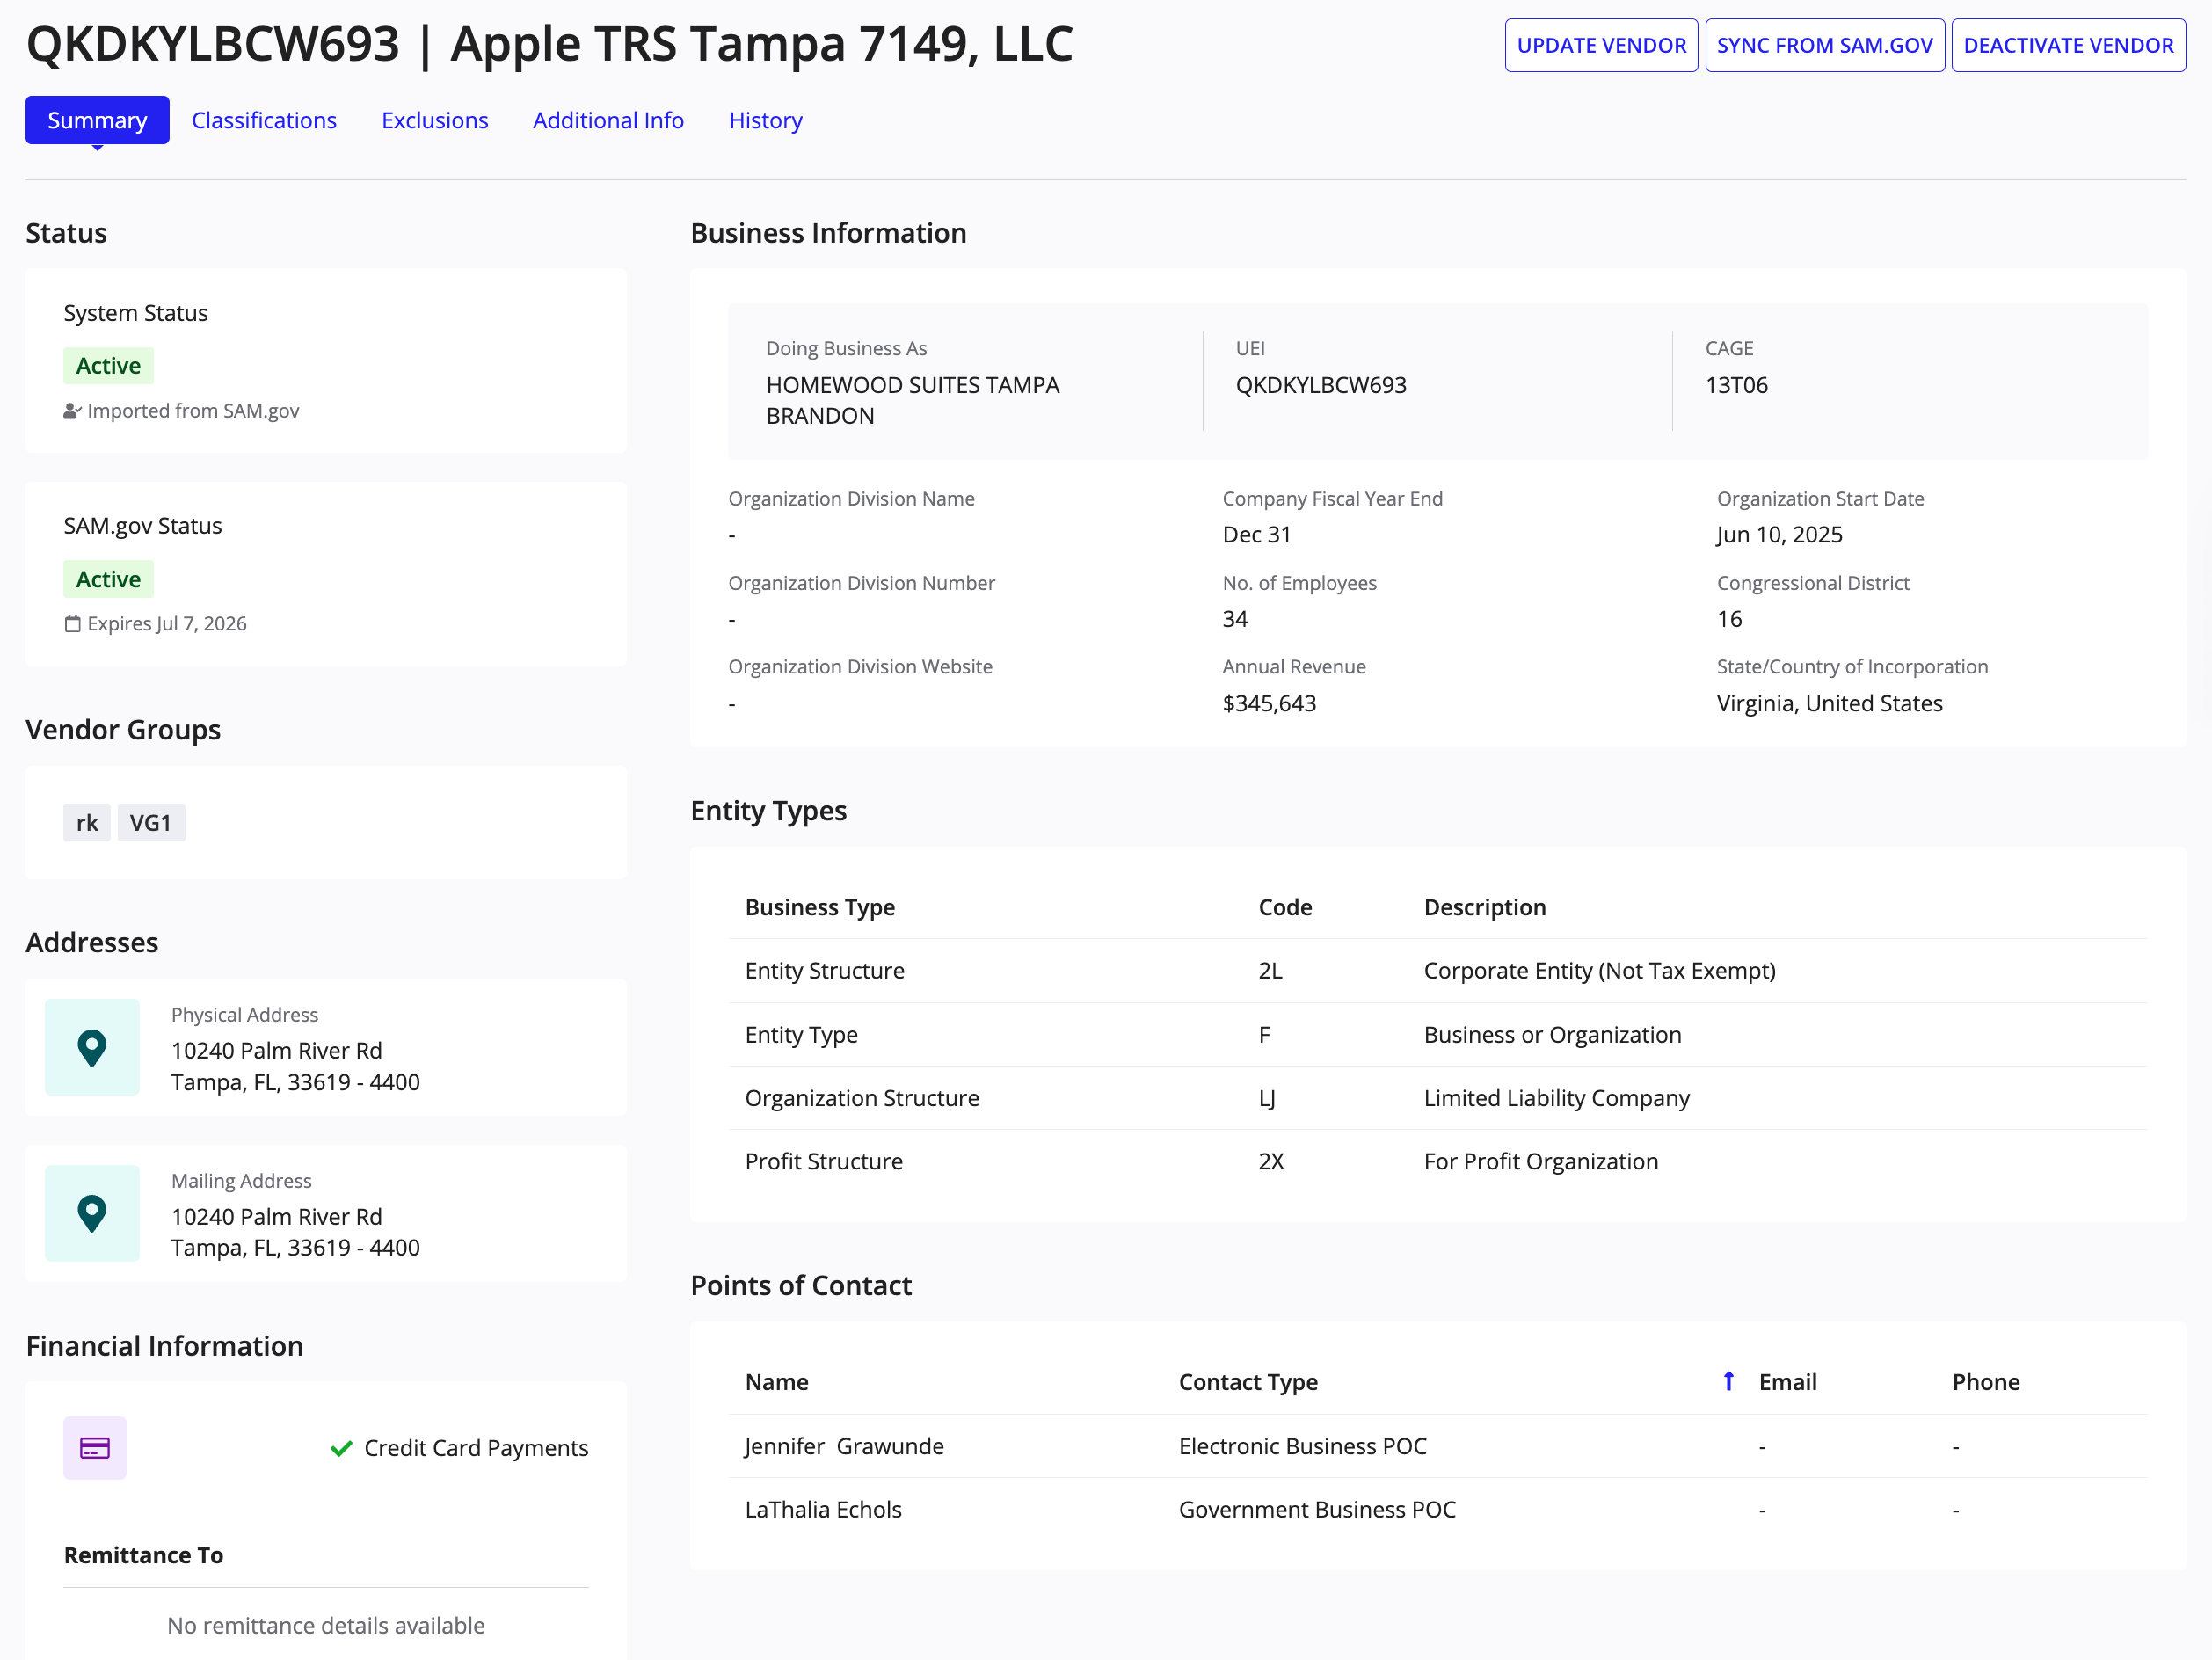This screenshot has height=1660, width=2212.
Task: Click Electronic Business POC contact type
Action: 1302,1446
